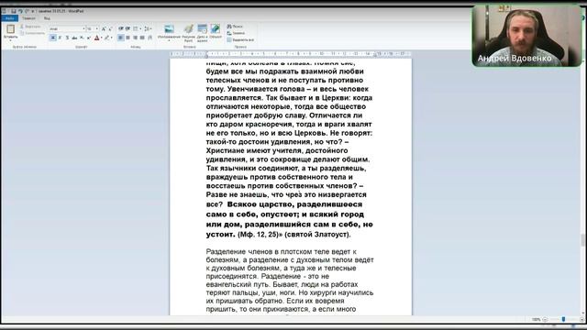The image size is (587, 330).
Task: Click the Find (Поиск) button
Action: [235, 27]
